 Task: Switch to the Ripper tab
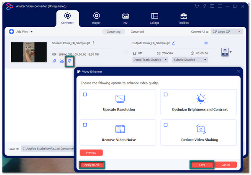(x=96, y=18)
